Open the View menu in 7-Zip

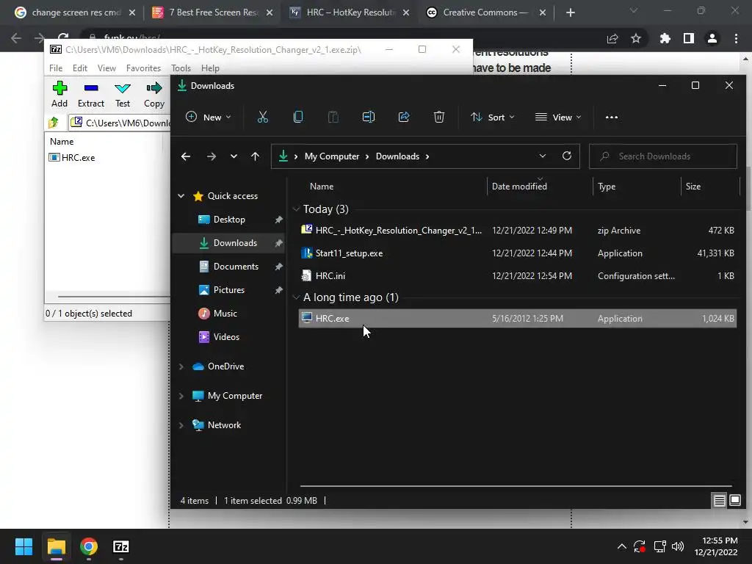106,68
